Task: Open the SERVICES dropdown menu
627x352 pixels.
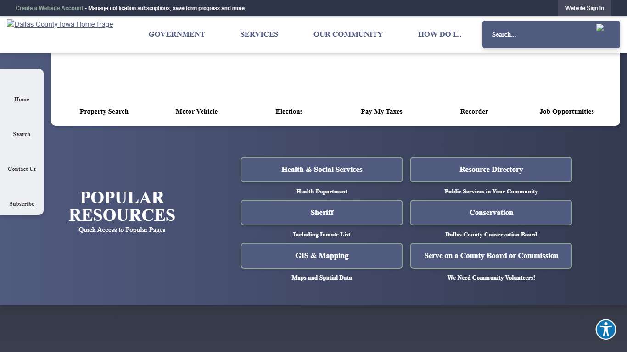Action: [x=259, y=34]
